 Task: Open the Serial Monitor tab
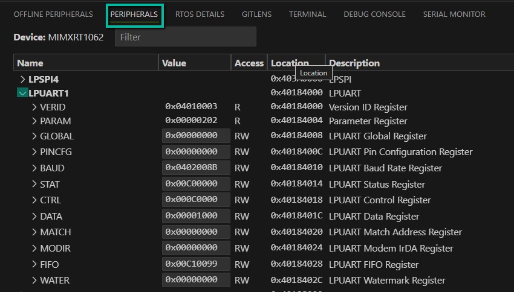[454, 14]
